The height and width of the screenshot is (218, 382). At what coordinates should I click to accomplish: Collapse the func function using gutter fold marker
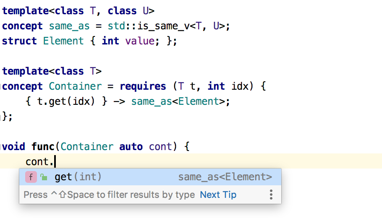click(2, 147)
